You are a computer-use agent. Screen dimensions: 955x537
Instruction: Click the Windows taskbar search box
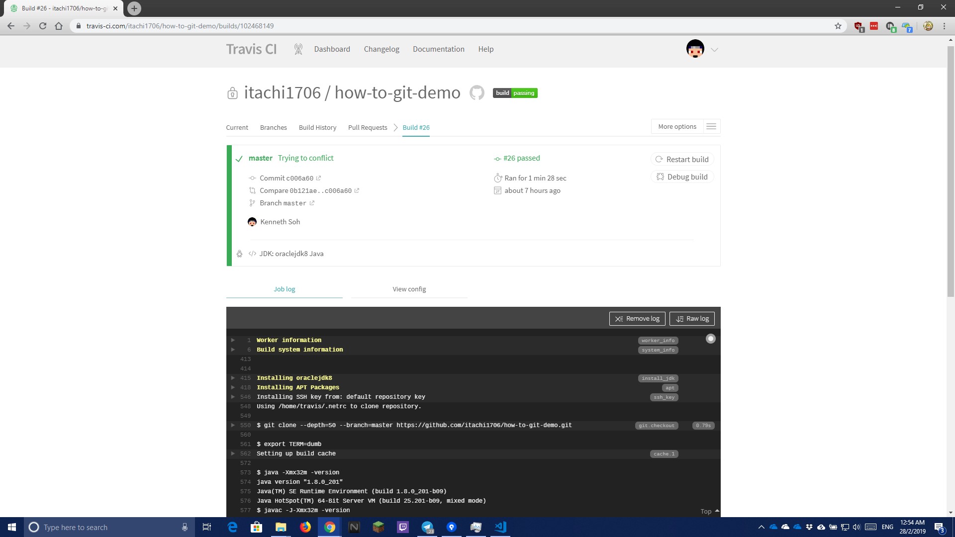(109, 527)
